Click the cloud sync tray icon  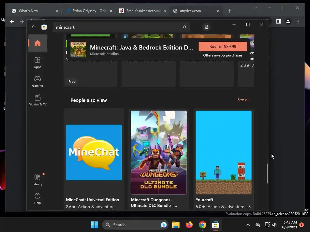258,225
